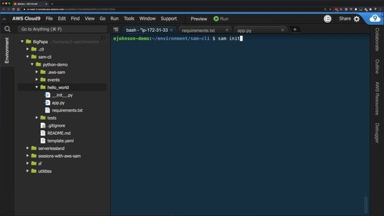Select the bash terminal tab
Viewport: 384px width, 216px height.
click(x=147, y=30)
